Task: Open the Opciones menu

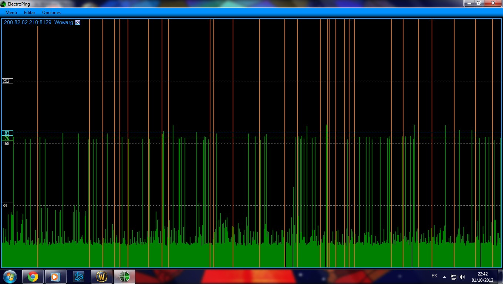Action: pos(51,13)
